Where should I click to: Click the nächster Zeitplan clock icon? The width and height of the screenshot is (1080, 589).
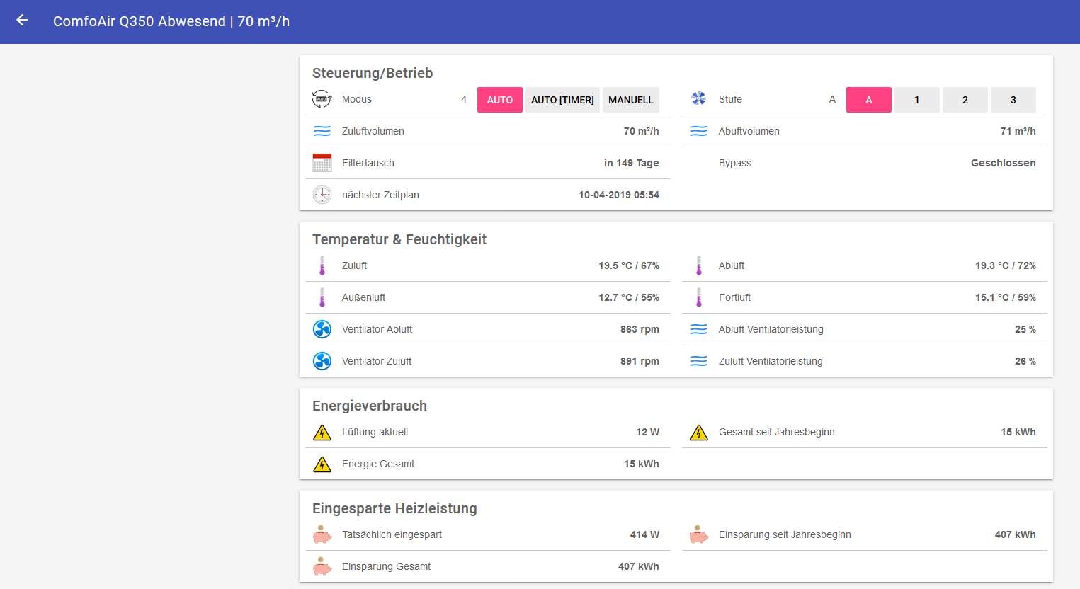coord(322,195)
